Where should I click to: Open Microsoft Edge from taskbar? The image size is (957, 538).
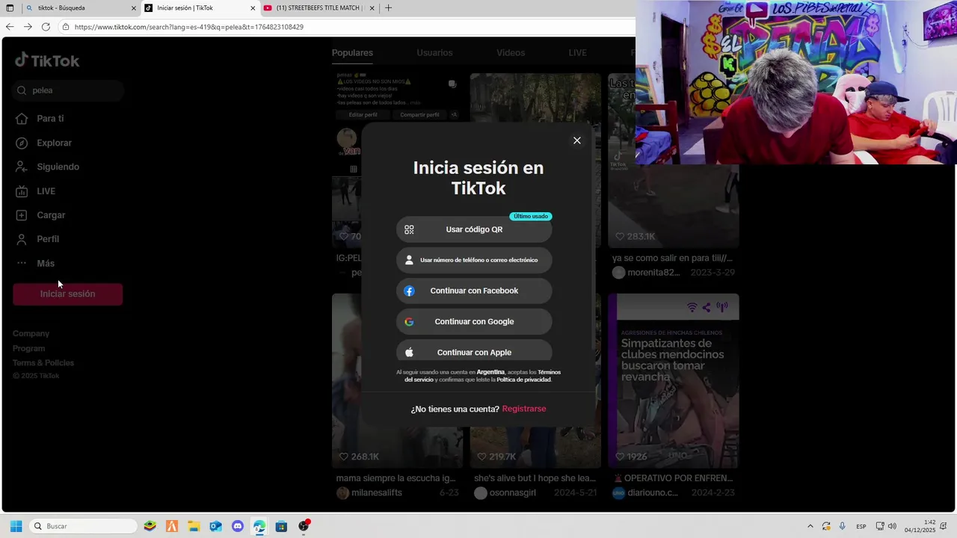[259, 526]
